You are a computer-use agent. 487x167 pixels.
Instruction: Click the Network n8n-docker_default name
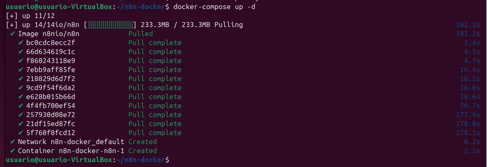71,142
